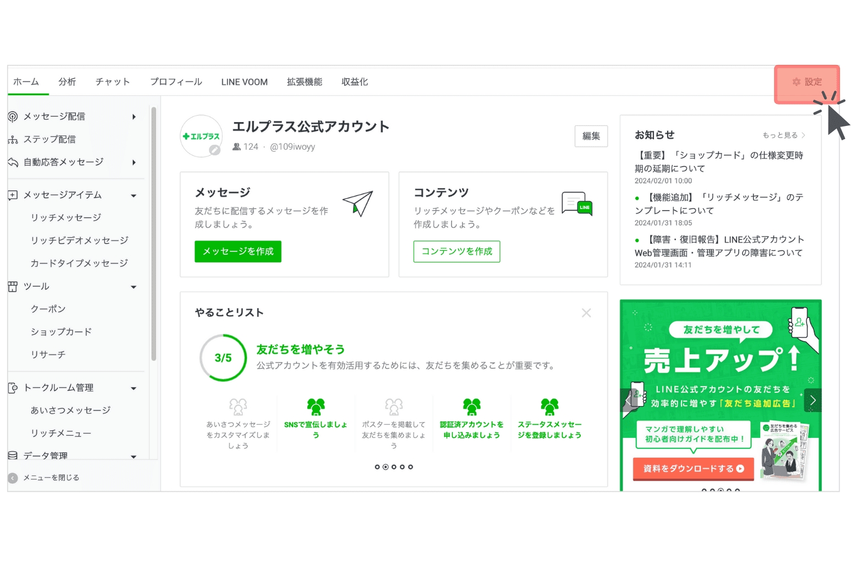This screenshot has height=570, width=866.
Task: Select the second やることリスト pagination dot
Action: (386, 467)
